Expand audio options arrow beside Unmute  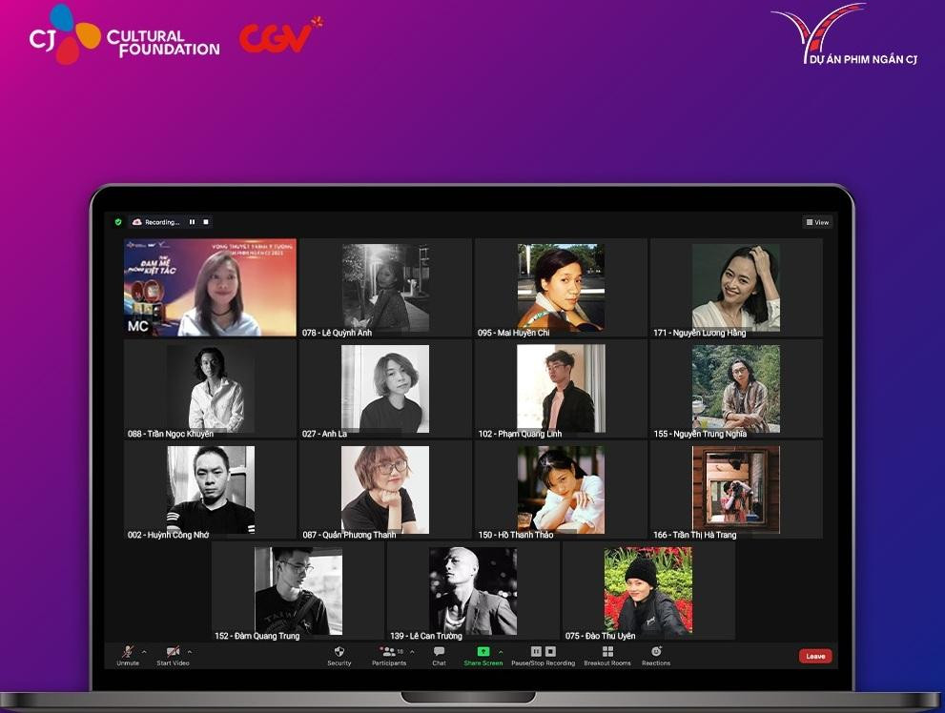144,652
